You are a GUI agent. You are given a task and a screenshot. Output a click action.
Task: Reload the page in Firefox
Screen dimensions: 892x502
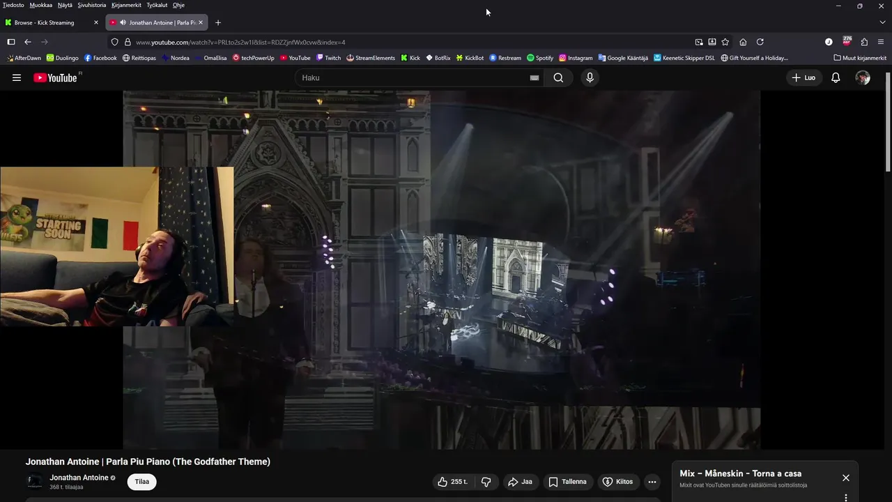(x=760, y=42)
